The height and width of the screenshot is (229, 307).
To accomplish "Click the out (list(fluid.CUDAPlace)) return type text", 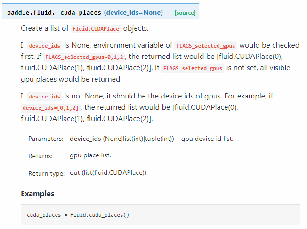I will click(108, 172).
